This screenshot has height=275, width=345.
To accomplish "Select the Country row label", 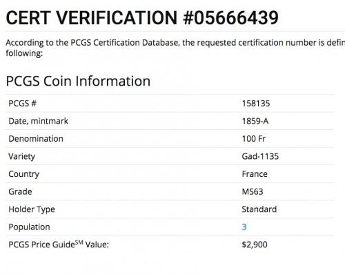I will 23,174.
